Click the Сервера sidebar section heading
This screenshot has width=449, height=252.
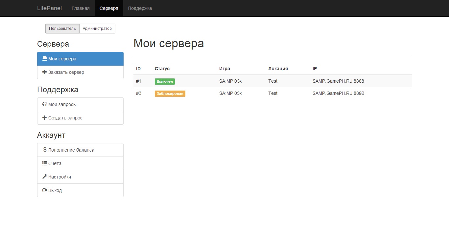coord(53,44)
